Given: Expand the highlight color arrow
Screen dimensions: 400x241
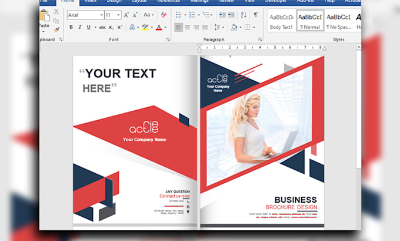Looking at the screenshot, I should point(152,27).
